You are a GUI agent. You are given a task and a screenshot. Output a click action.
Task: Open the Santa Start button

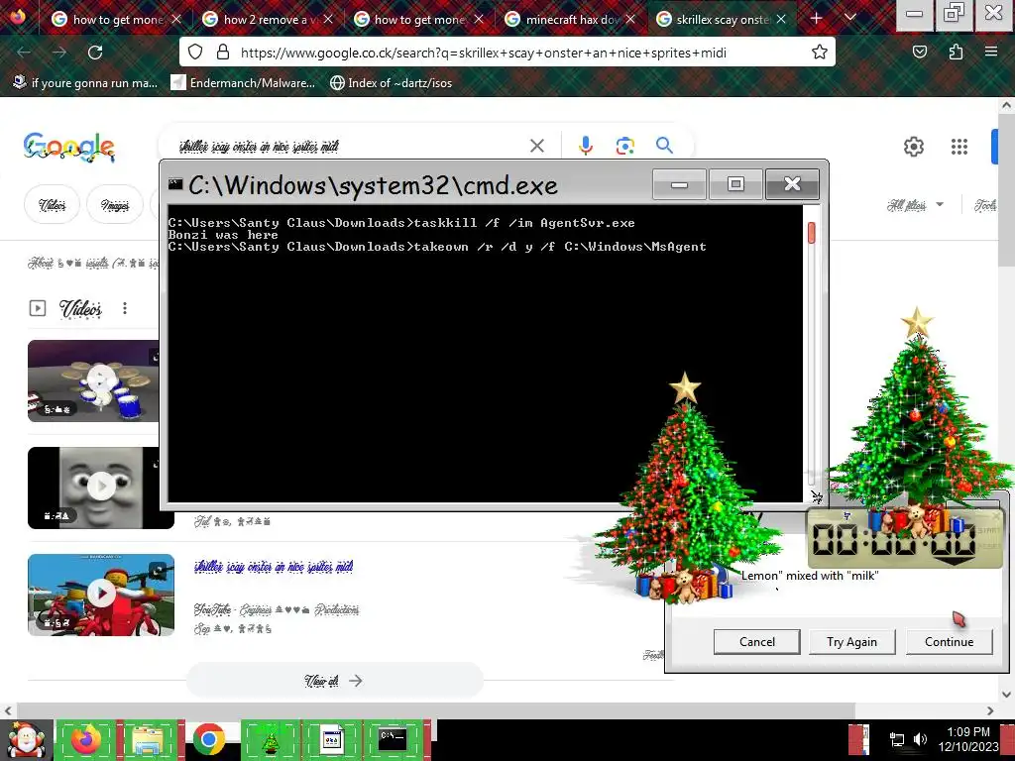[x=26, y=740]
